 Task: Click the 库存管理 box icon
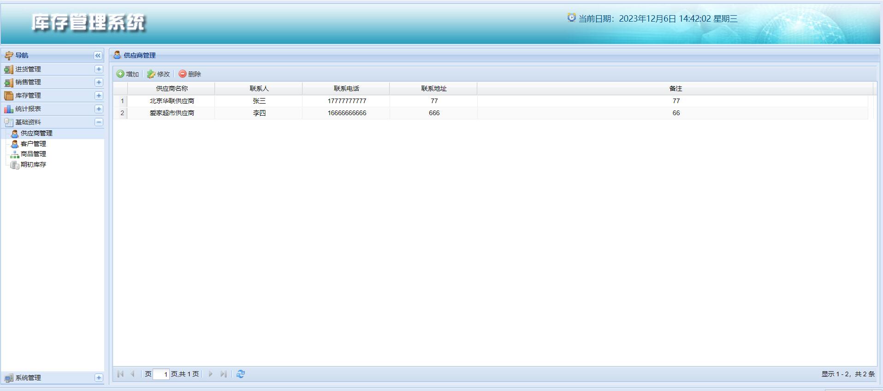click(8, 96)
